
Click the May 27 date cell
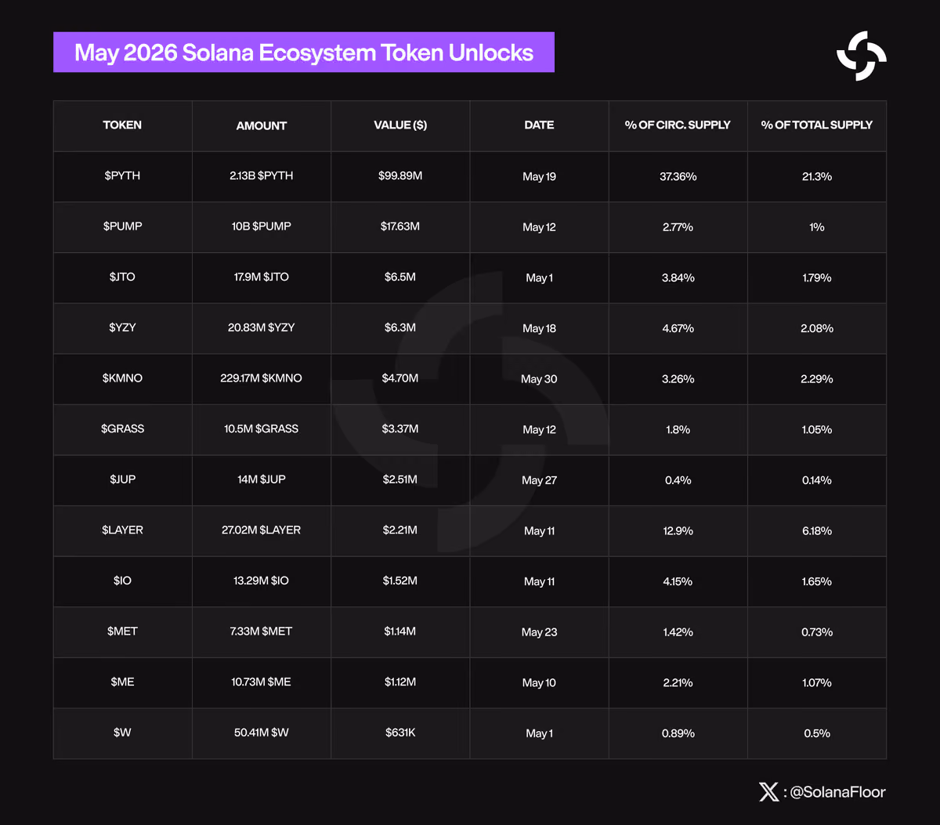point(539,479)
